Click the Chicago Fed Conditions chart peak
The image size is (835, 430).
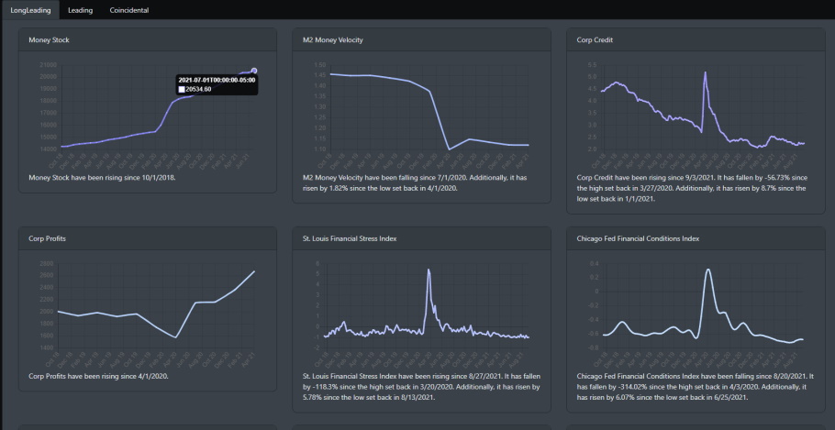[708, 270]
